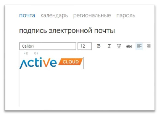Toggle bold formatting in signature editor
Image resolution: width=167 pixels, height=118 pixels.
pyautogui.click(x=99, y=46)
